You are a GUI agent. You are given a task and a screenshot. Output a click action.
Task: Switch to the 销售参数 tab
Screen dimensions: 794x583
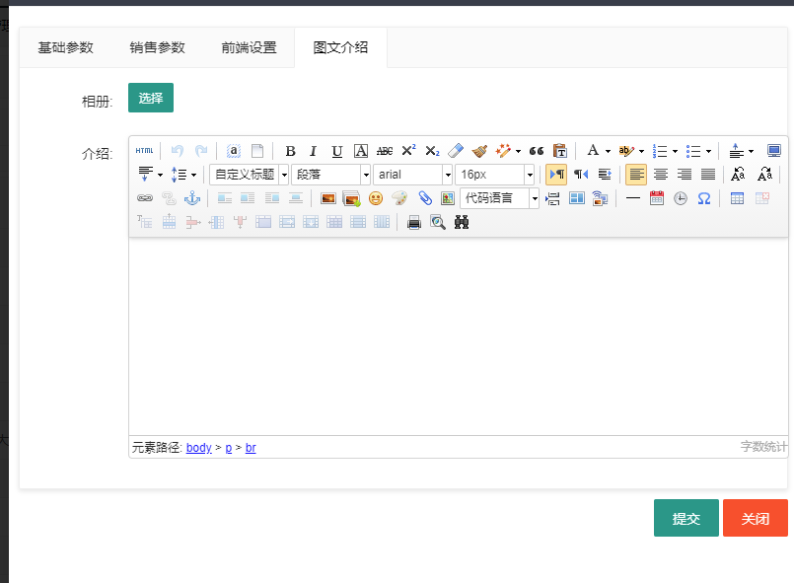coord(158,46)
